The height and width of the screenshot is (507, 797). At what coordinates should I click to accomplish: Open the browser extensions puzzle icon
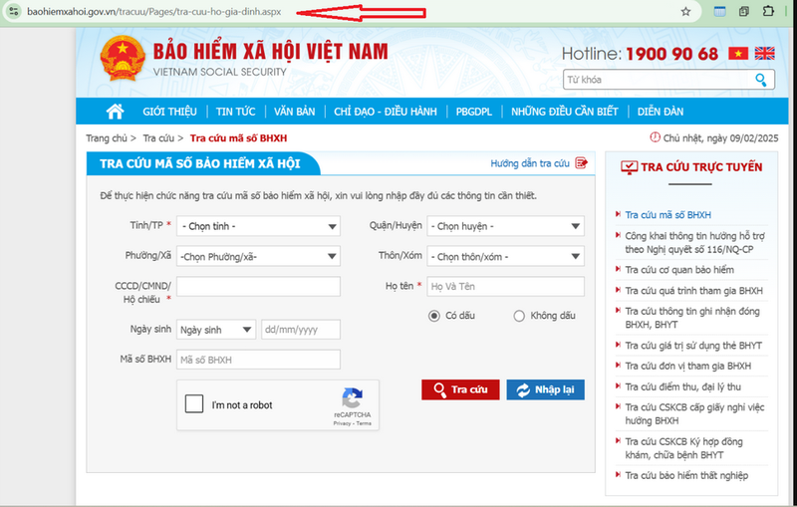click(x=768, y=11)
